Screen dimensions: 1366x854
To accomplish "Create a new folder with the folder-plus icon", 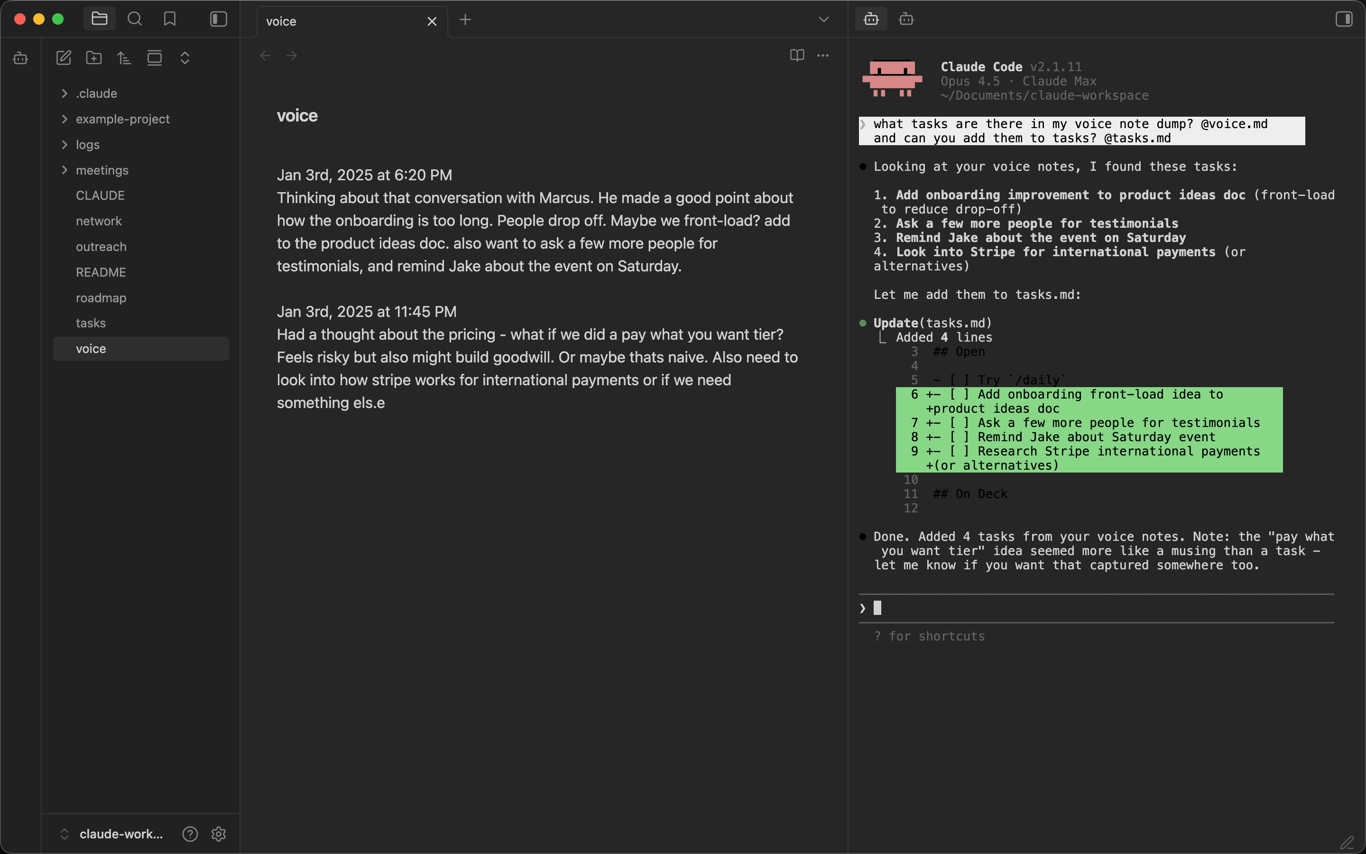I will (x=94, y=57).
